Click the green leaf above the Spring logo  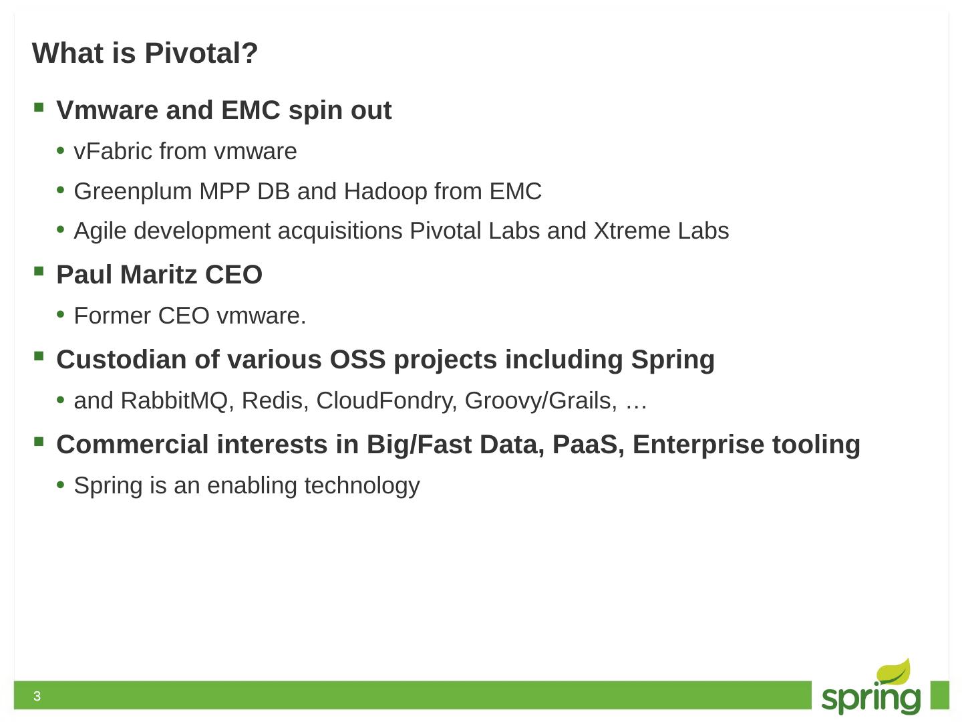[894, 672]
